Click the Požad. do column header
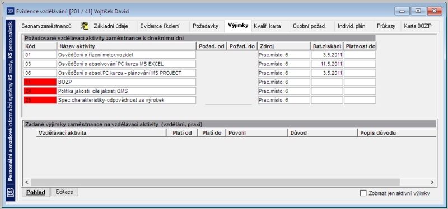448x209 pixels. point(242,46)
